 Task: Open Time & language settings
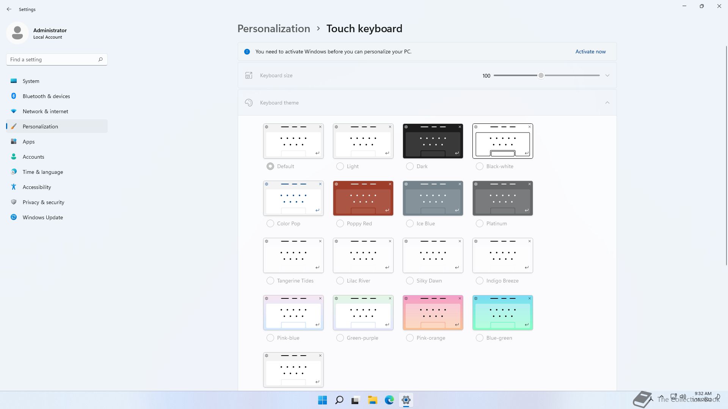click(x=57, y=172)
